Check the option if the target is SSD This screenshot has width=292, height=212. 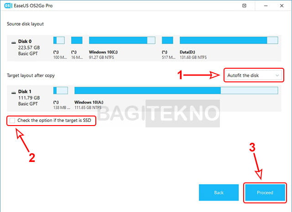point(12,121)
